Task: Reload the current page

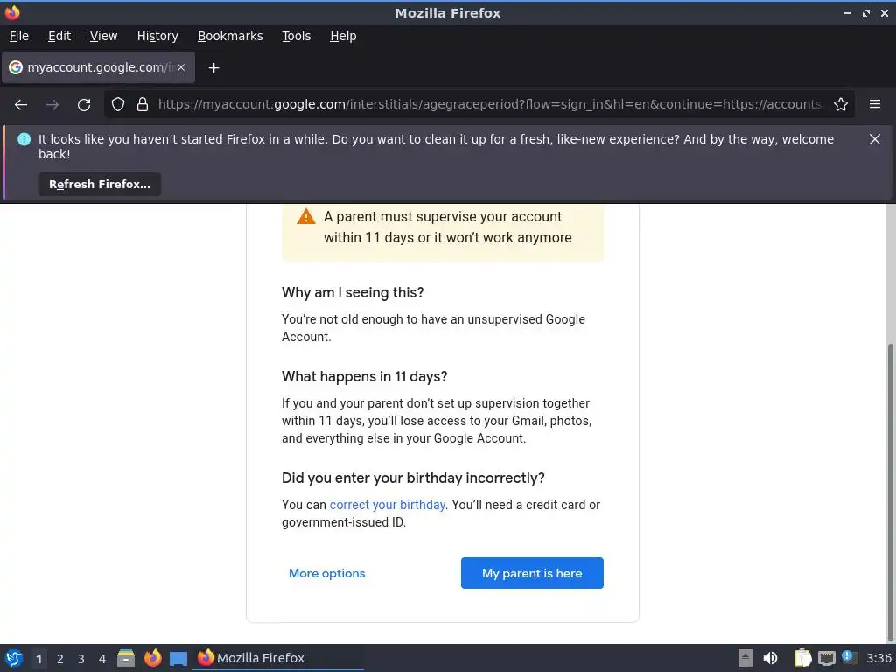Action: [x=84, y=105]
